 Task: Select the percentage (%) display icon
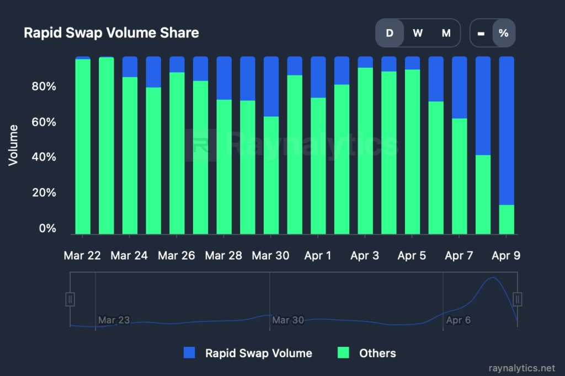point(503,33)
